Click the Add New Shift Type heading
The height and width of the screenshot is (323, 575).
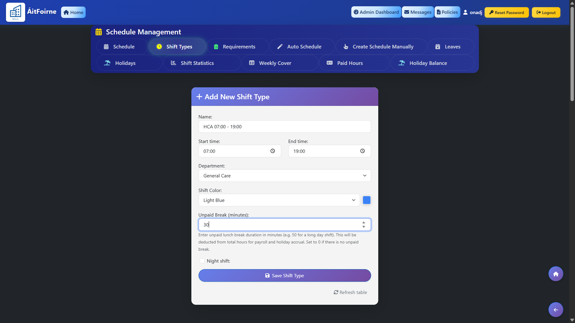(237, 97)
